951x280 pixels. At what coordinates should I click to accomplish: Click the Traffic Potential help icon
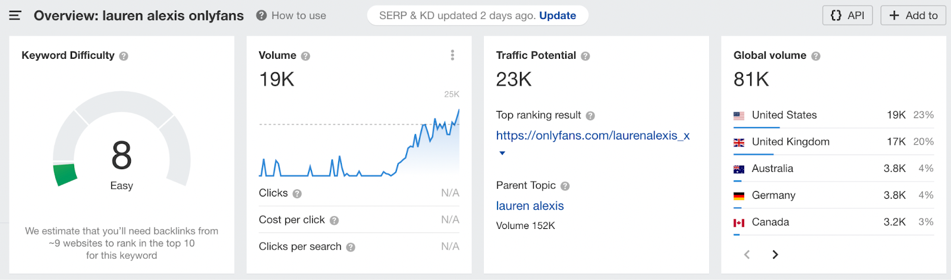pyautogui.click(x=585, y=56)
